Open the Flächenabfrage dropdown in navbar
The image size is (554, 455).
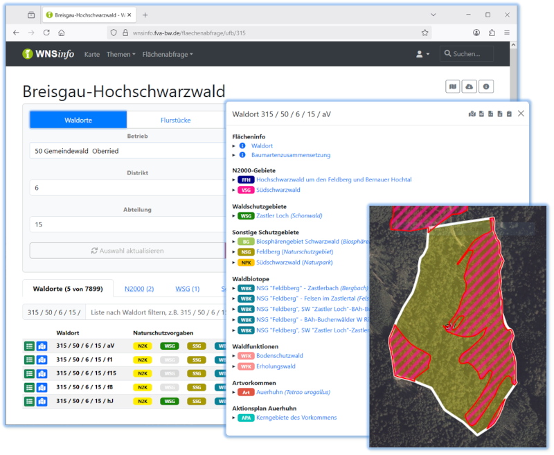(x=167, y=54)
